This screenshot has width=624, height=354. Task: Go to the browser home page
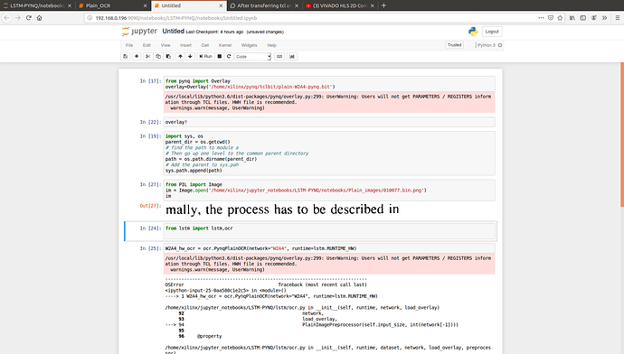tap(40, 18)
